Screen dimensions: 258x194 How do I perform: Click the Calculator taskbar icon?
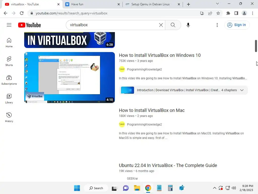(x=170, y=188)
